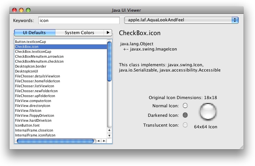Select Button.textIconGap in the list
This screenshot has width=255, height=166.
click(61, 42)
